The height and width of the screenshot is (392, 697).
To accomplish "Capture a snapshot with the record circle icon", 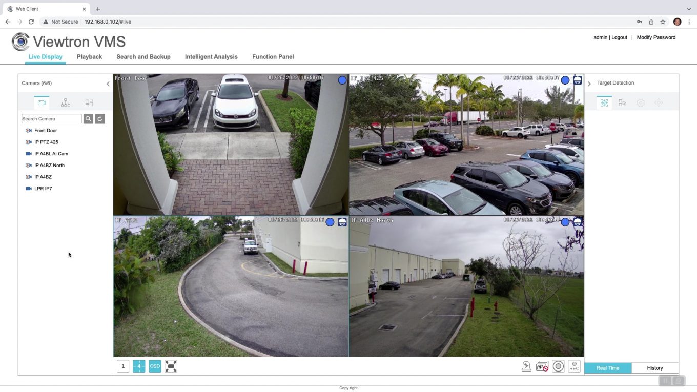I will pos(558,366).
